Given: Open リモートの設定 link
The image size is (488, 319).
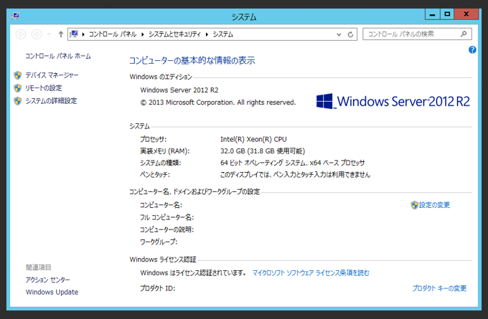Looking at the screenshot, I should tap(44, 88).
